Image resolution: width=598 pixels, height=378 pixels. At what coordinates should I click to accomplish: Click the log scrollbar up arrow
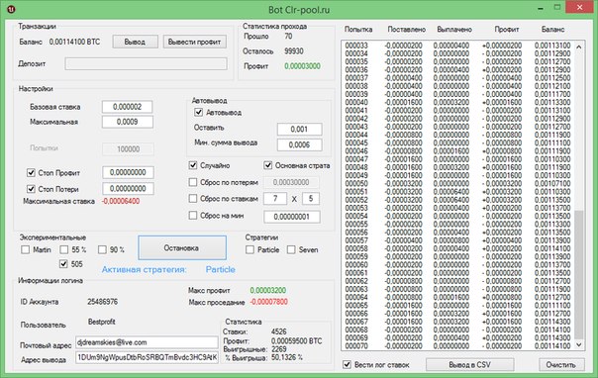(578, 47)
